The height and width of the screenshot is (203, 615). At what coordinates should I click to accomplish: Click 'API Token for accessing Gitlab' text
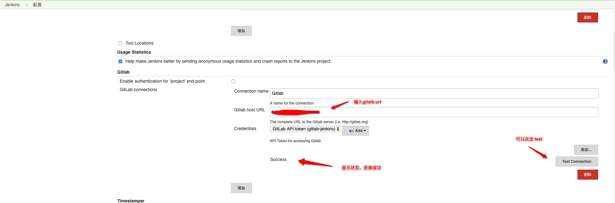[x=295, y=141]
